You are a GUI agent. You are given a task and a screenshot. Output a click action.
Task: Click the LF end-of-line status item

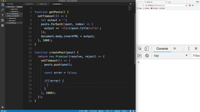coord(112,111)
